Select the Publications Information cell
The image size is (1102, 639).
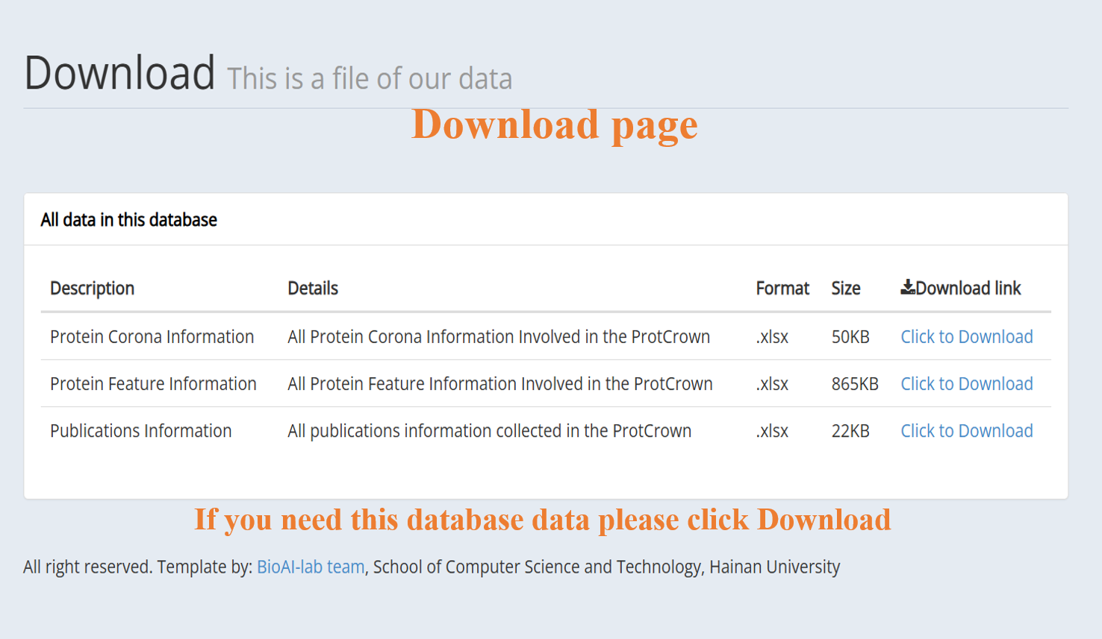141,431
